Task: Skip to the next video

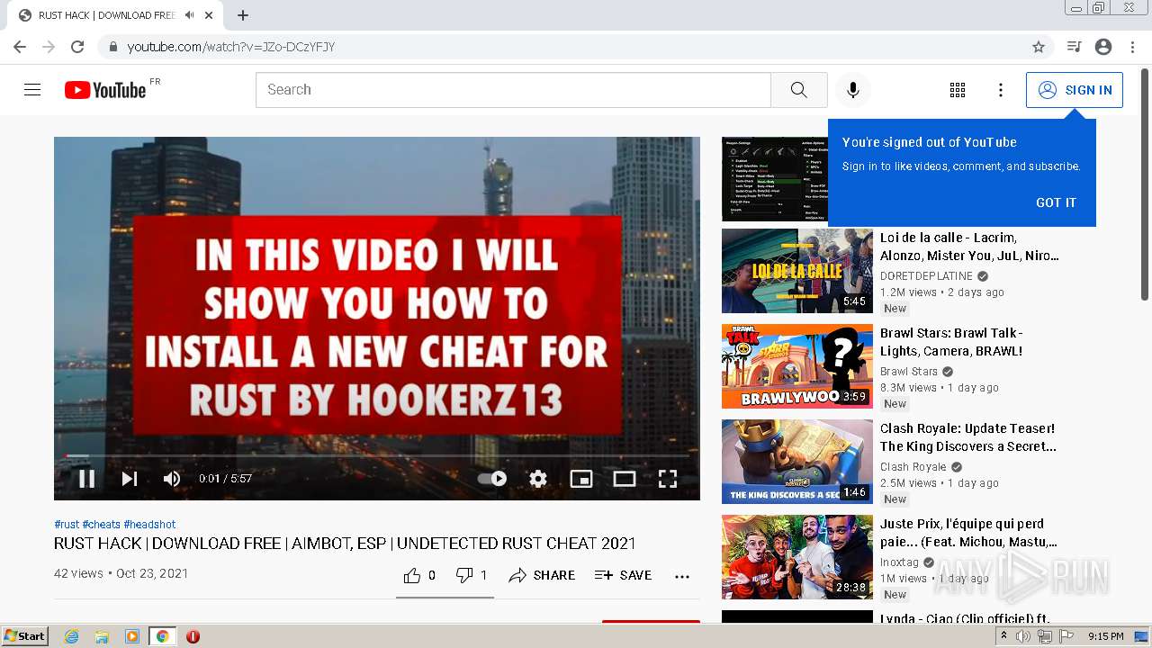Action: (x=130, y=479)
